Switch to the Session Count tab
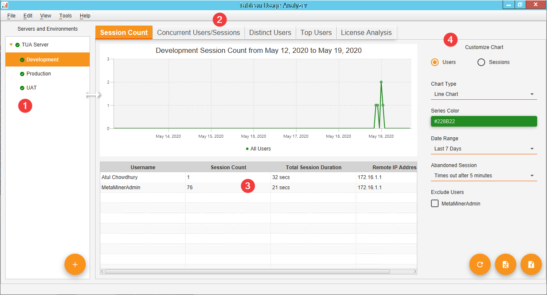This screenshot has height=295, width=547. [x=124, y=32]
